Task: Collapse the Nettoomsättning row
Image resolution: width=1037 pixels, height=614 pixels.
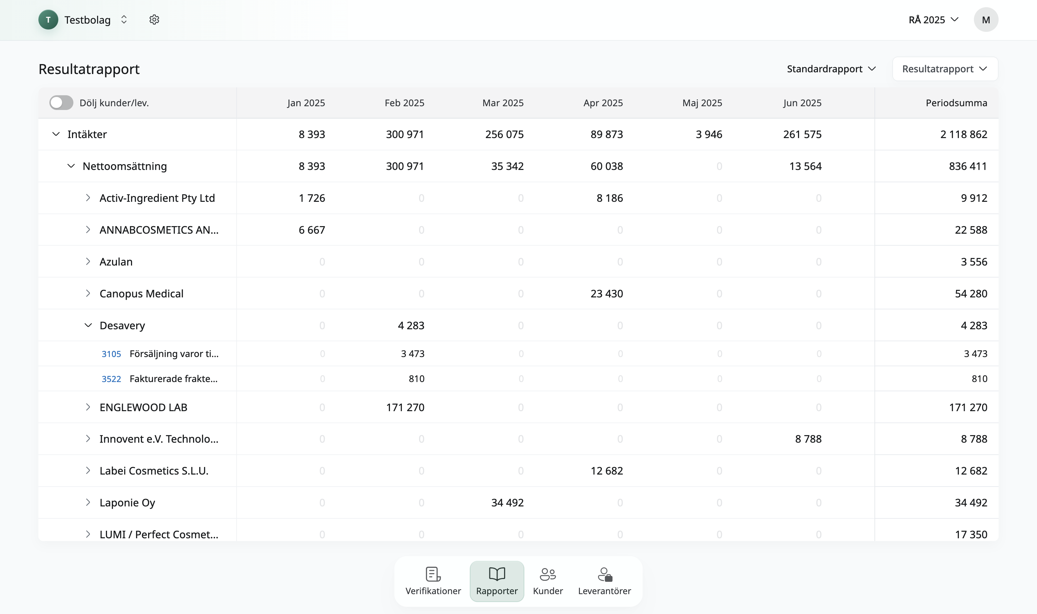Action: pos(71,166)
